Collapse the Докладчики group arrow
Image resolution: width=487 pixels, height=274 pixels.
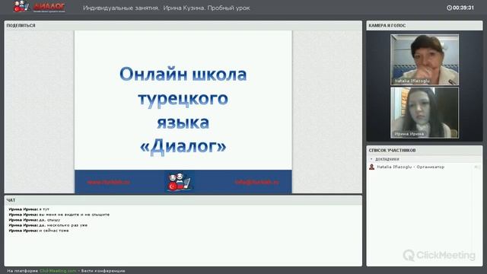click(371, 159)
